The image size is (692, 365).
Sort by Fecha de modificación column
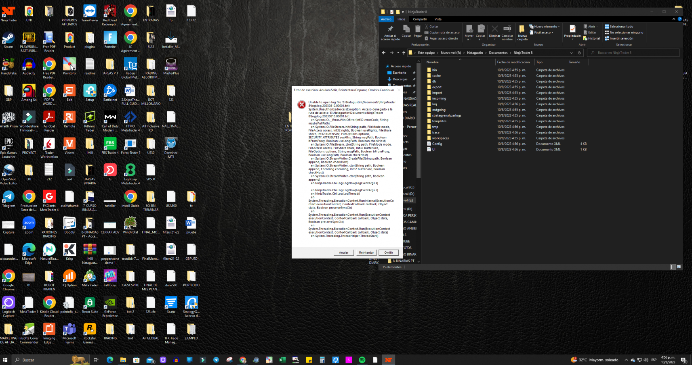pyautogui.click(x=513, y=62)
